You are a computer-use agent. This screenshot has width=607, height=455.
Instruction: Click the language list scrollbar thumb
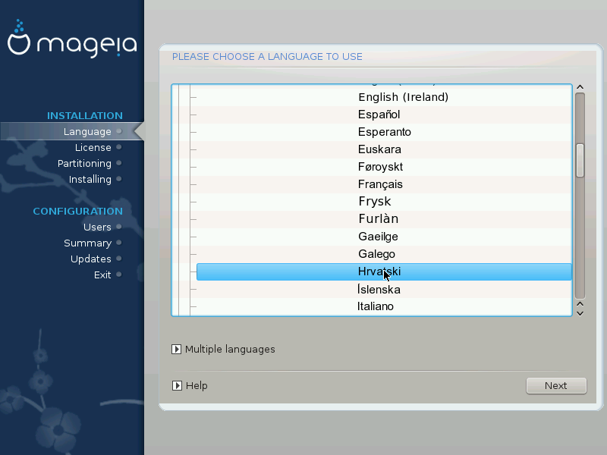coord(580,161)
